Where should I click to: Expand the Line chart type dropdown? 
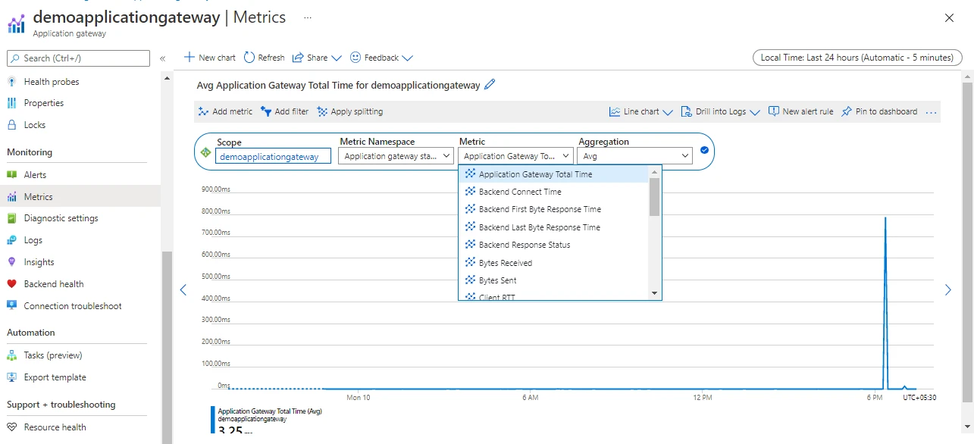click(x=640, y=111)
